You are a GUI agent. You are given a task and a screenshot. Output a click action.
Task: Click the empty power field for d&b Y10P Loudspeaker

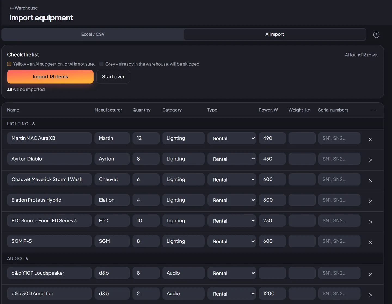[272, 273]
